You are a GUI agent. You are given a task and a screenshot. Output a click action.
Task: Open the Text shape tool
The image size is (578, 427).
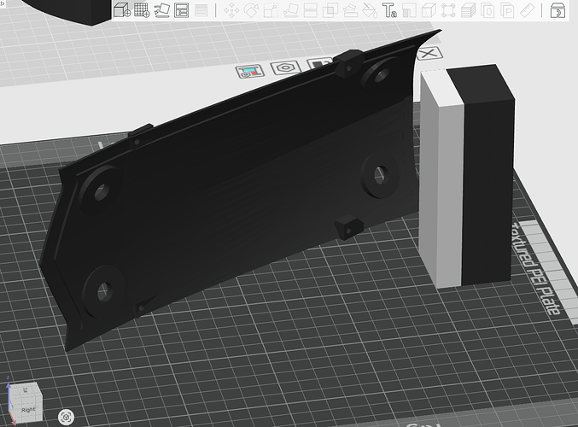tap(389, 10)
